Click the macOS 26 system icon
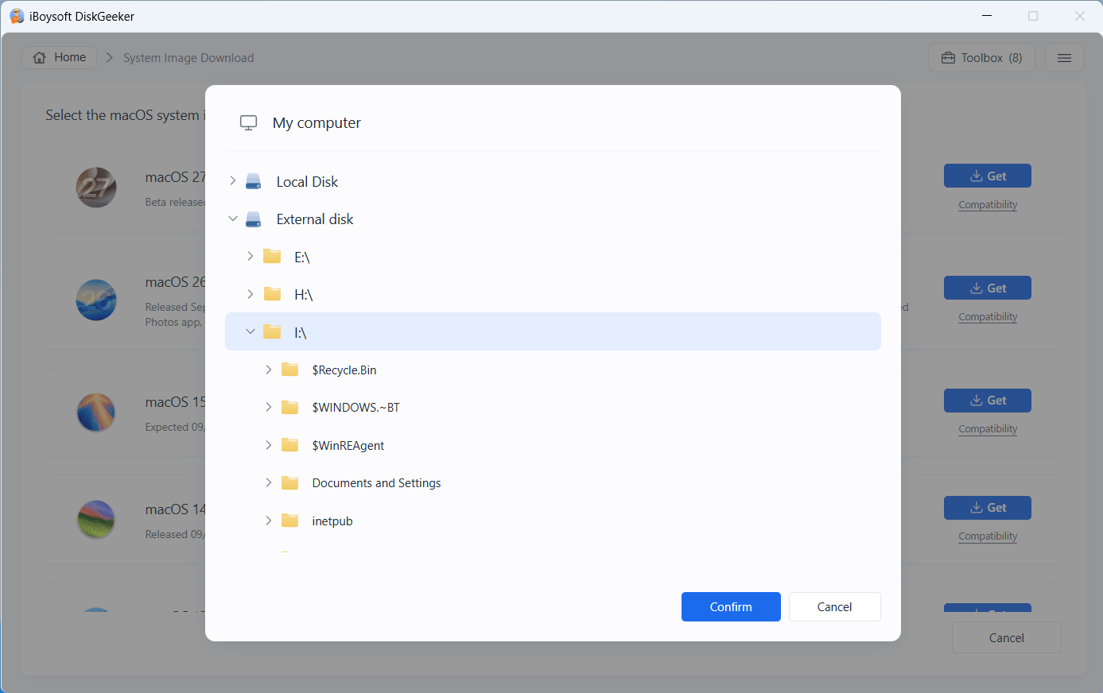This screenshot has width=1103, height=693. click(96, 300)
